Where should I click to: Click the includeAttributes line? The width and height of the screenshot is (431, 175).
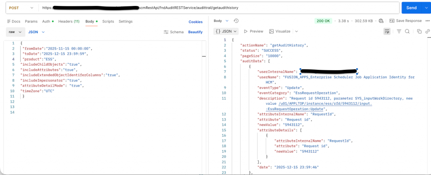click(49, 70)
